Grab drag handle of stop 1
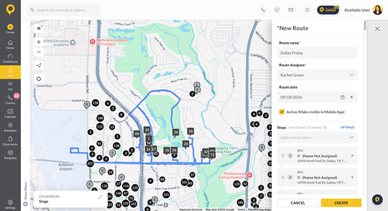The height and width of the screenshot is (211, 388). 283,156
